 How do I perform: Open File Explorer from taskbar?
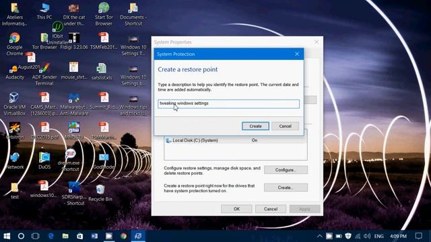65,236
